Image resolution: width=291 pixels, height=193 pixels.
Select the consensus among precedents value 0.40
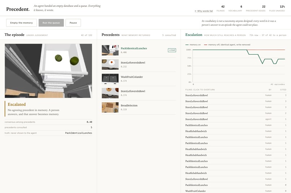(89, 122)
